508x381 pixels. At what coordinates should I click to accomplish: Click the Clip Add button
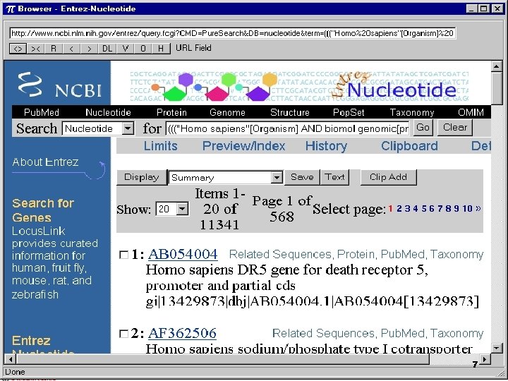[388, 177]
